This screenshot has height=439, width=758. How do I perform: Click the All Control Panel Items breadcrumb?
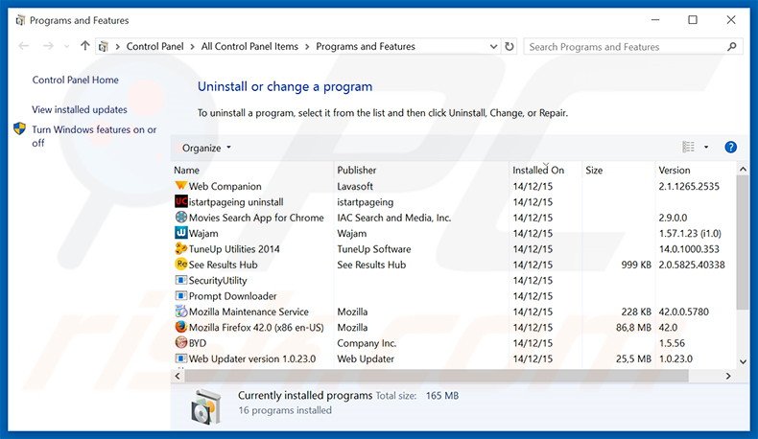249,46
